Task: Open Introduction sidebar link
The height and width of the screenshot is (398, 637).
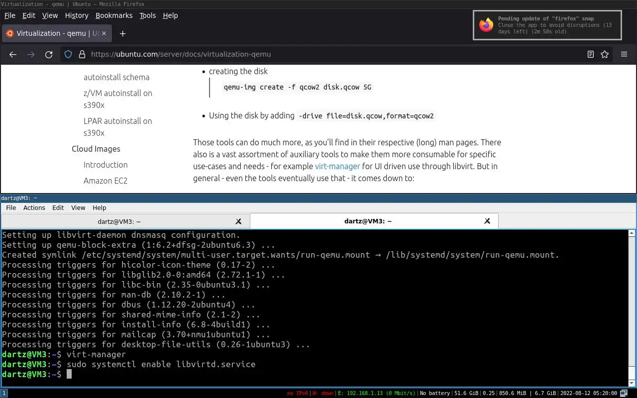Action: (x=106, y=165)
